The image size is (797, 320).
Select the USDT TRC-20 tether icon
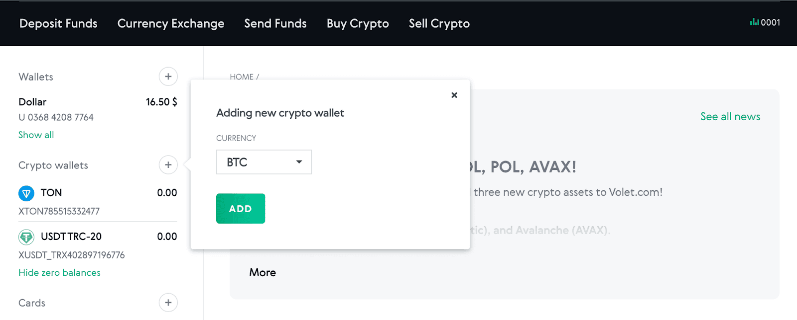[x=26, y=237]
